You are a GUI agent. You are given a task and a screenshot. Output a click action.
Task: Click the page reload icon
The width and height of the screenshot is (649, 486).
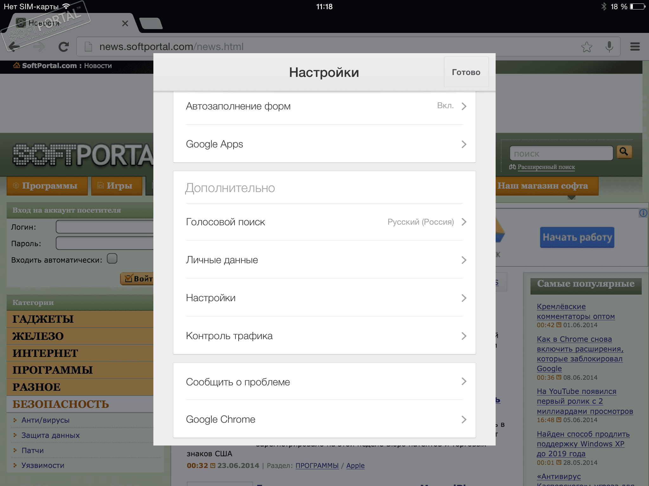pyautogui.click(x=64, y=47)
